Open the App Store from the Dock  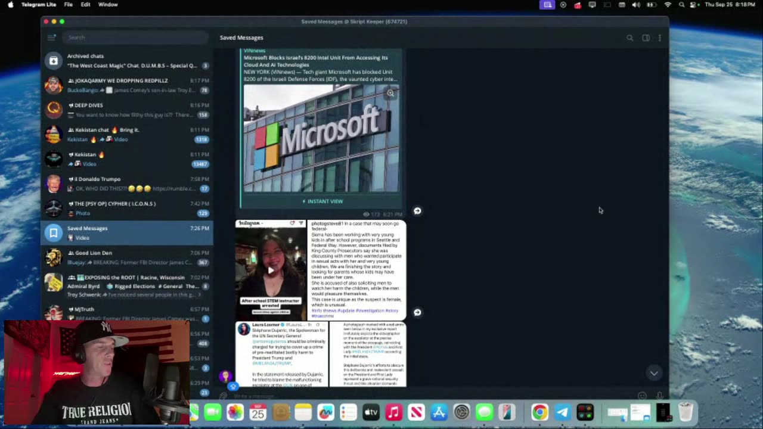tap(439, 412)
